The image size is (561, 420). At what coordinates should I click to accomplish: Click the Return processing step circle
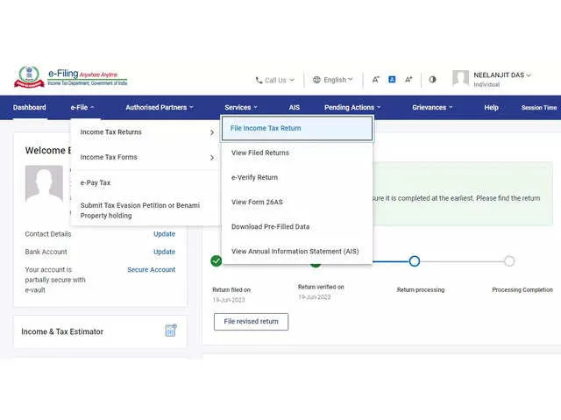pos(415,261)
